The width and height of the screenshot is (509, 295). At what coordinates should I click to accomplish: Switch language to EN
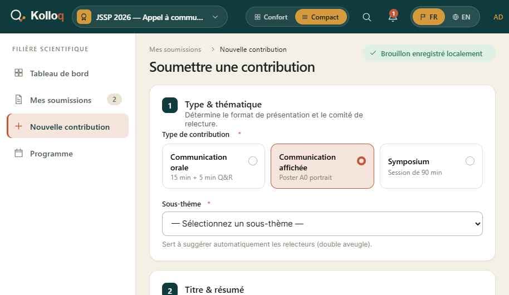point(461,17)
